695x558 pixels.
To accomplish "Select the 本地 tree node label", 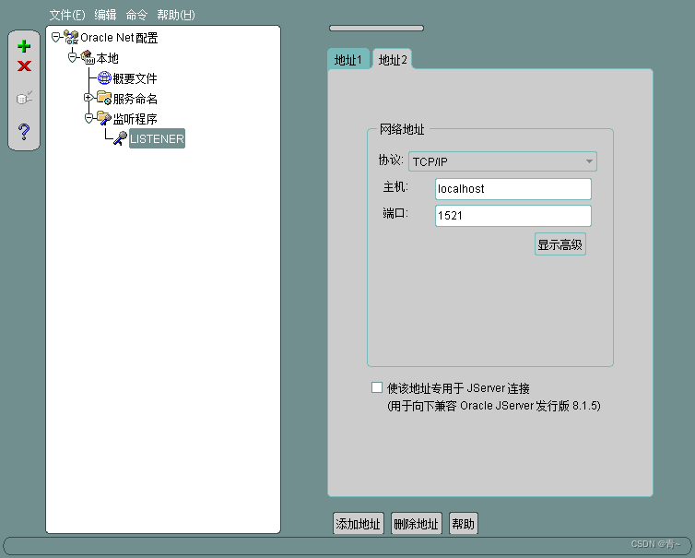I will [x=107, y=58].
